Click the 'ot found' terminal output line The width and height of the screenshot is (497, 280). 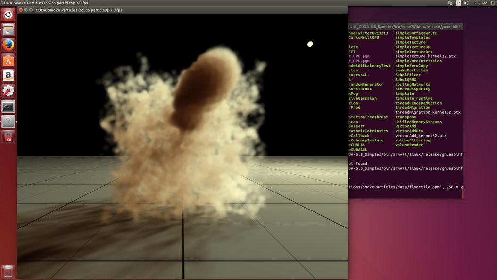pos(358,164)
